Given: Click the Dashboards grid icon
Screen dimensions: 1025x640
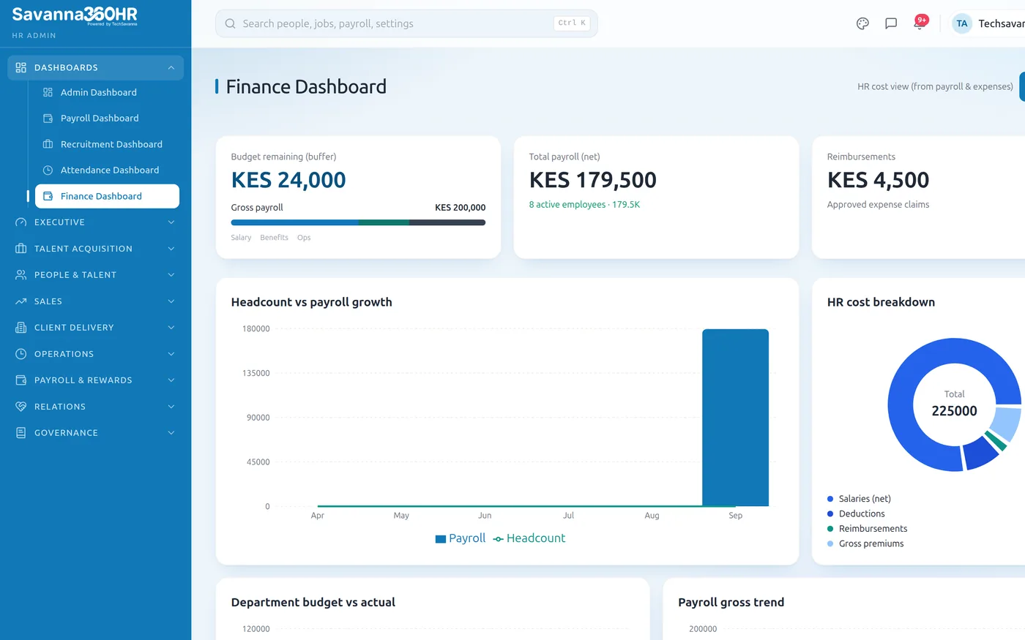Looking at the screenshot, I should pyautogui.click(x=20, y=67).
